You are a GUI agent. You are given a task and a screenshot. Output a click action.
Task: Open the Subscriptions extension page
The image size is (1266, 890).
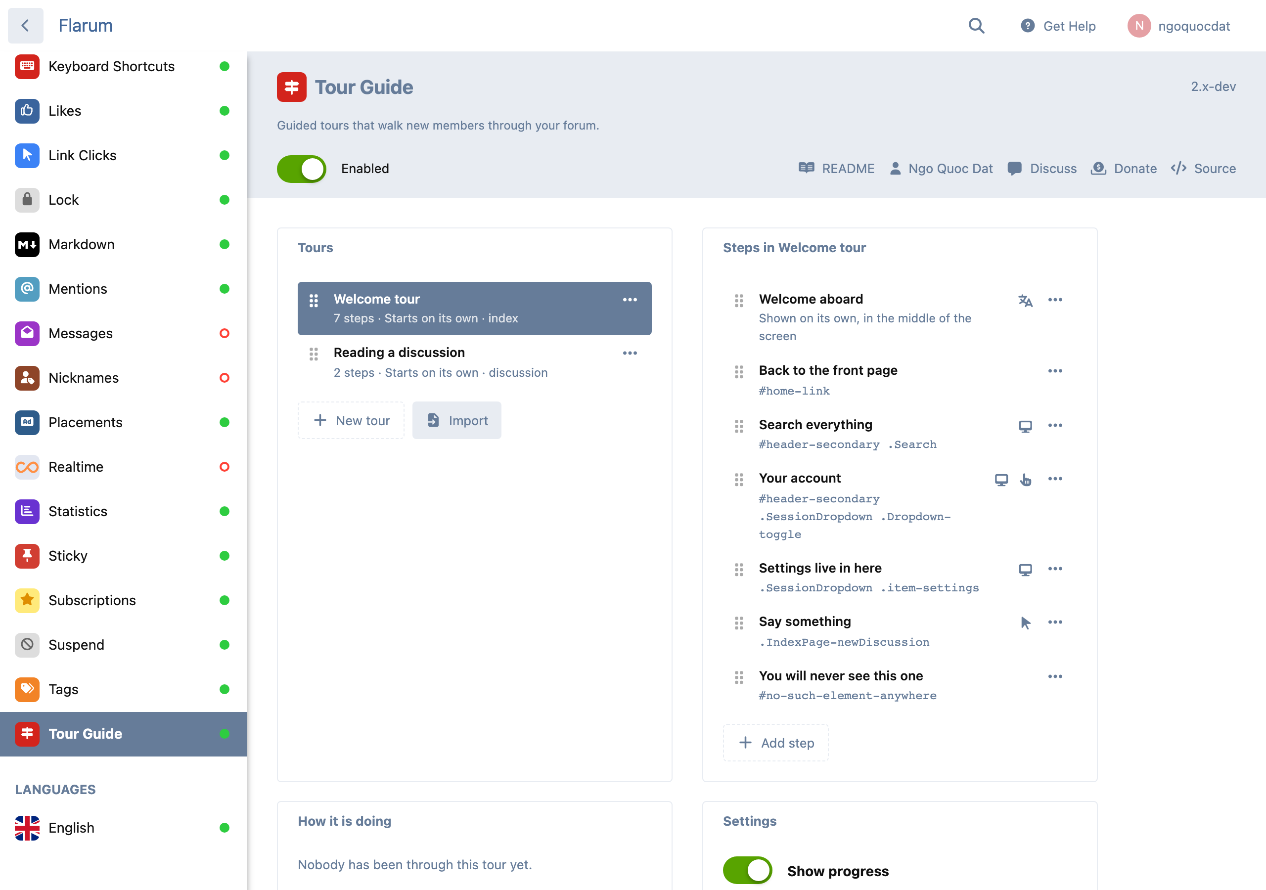pyautogui.click(x=124, y=600)
